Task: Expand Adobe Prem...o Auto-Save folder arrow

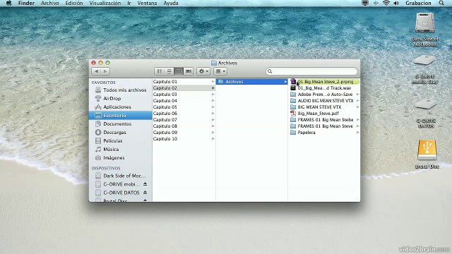Action: pyautogui.click(x=357, y=94)
